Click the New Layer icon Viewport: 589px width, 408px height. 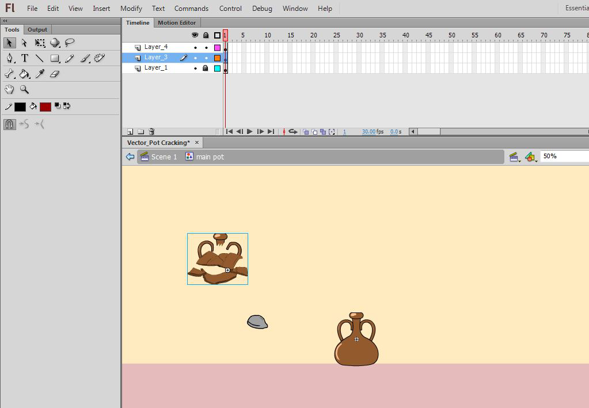point(130,132)
